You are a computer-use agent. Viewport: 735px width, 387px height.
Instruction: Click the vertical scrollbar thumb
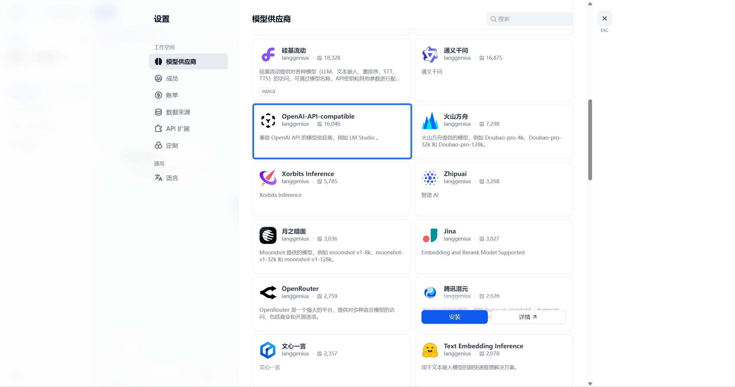(590, 140)
